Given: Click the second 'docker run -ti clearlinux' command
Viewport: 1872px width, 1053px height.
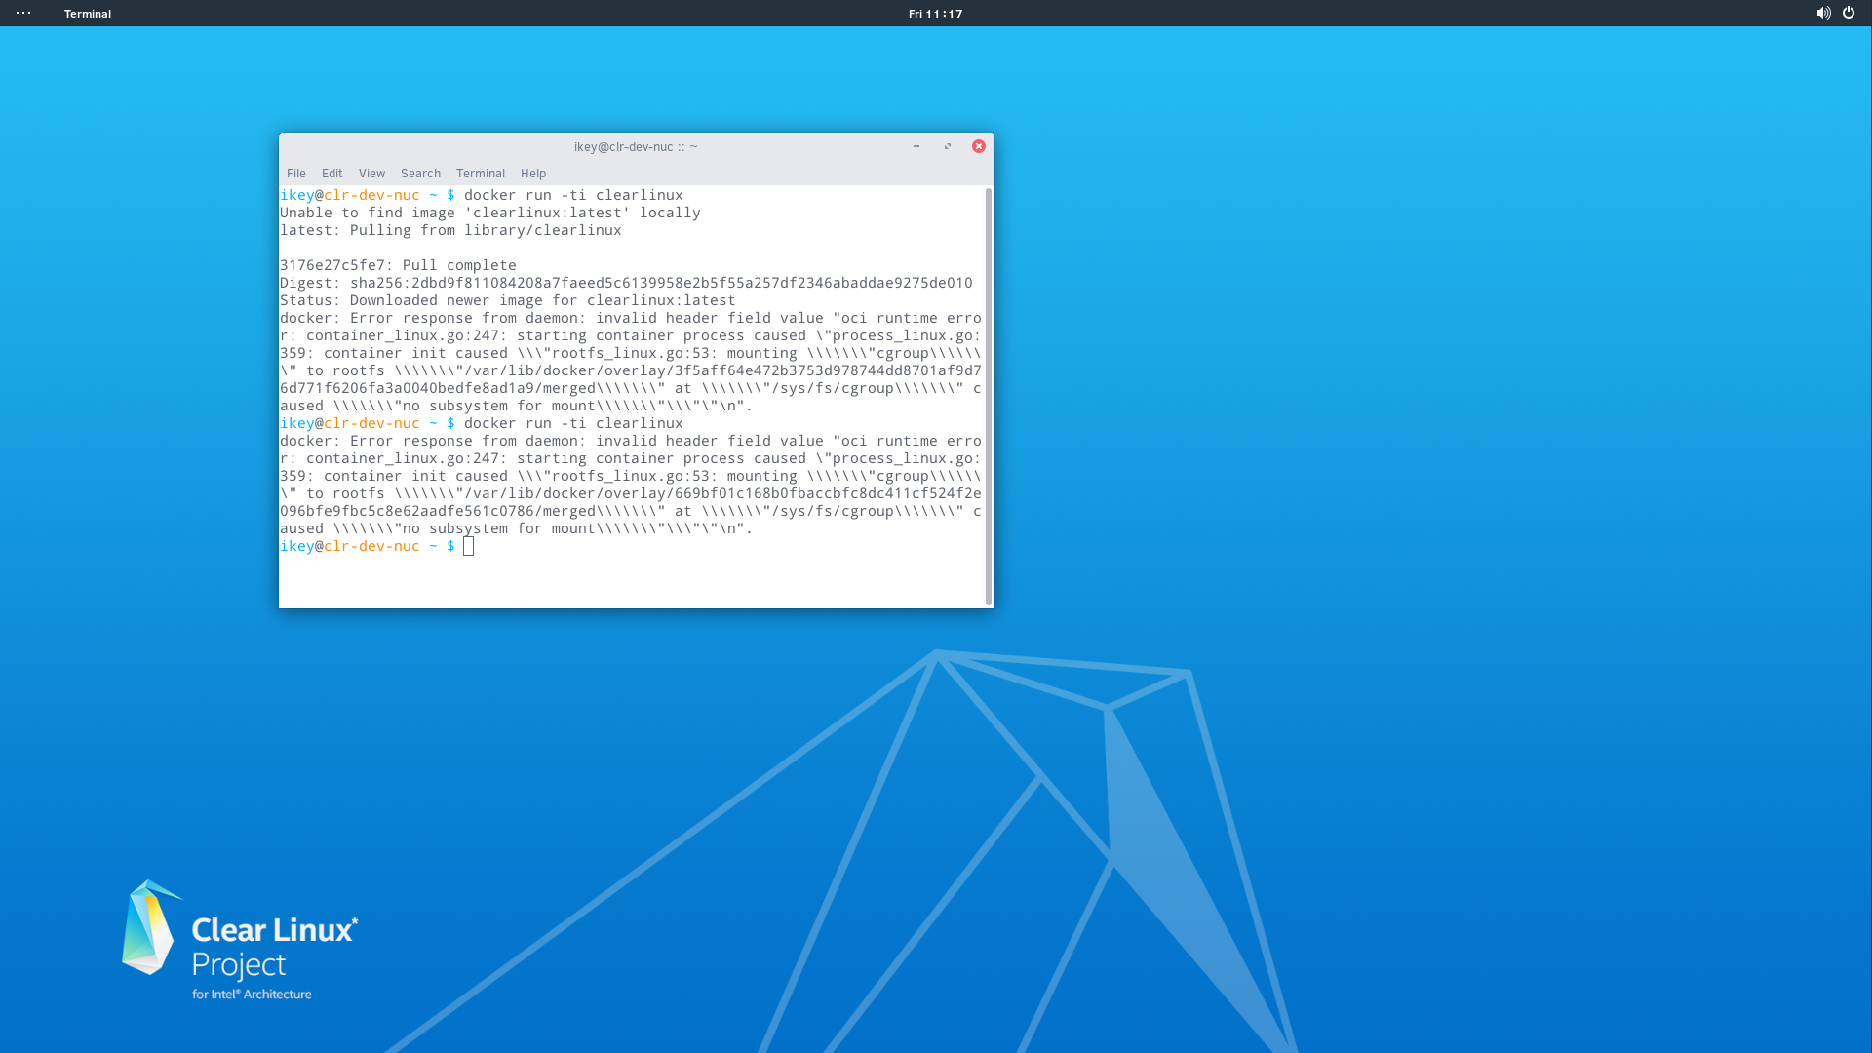Looking at the screenshot, I should tap(573, 423).
